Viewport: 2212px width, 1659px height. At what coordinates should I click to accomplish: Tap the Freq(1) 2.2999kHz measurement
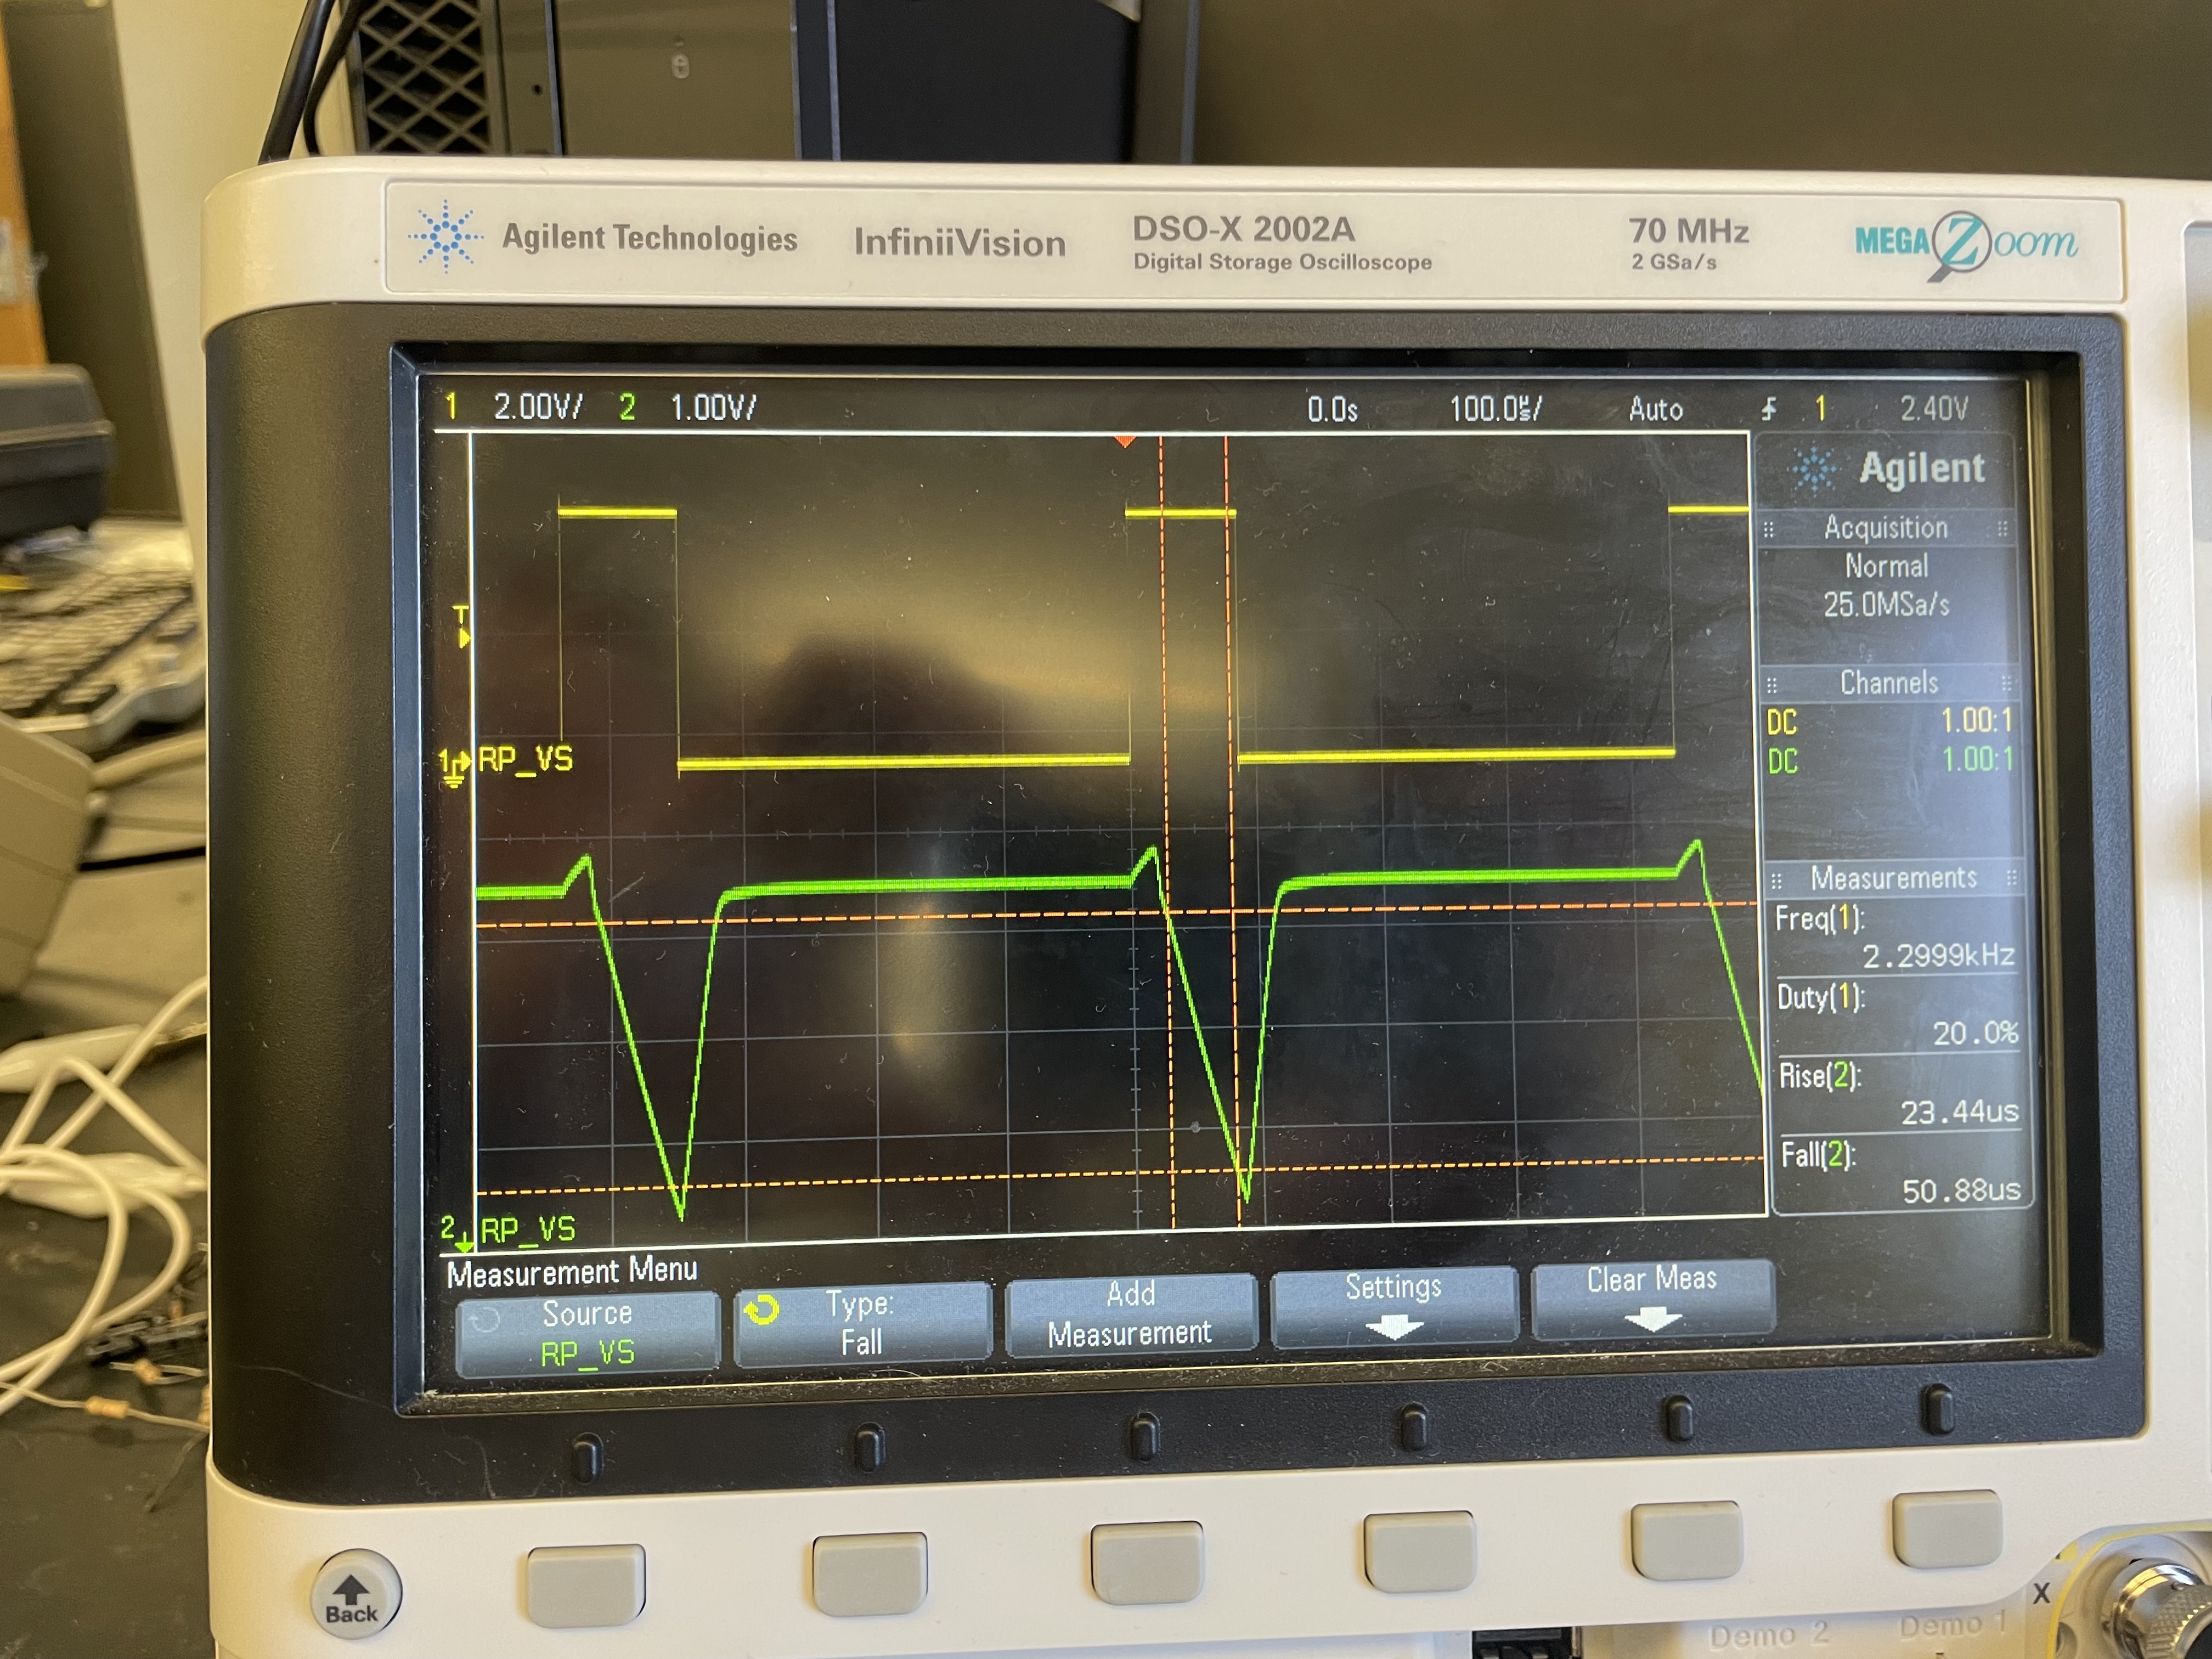(x=1895, y=937)
